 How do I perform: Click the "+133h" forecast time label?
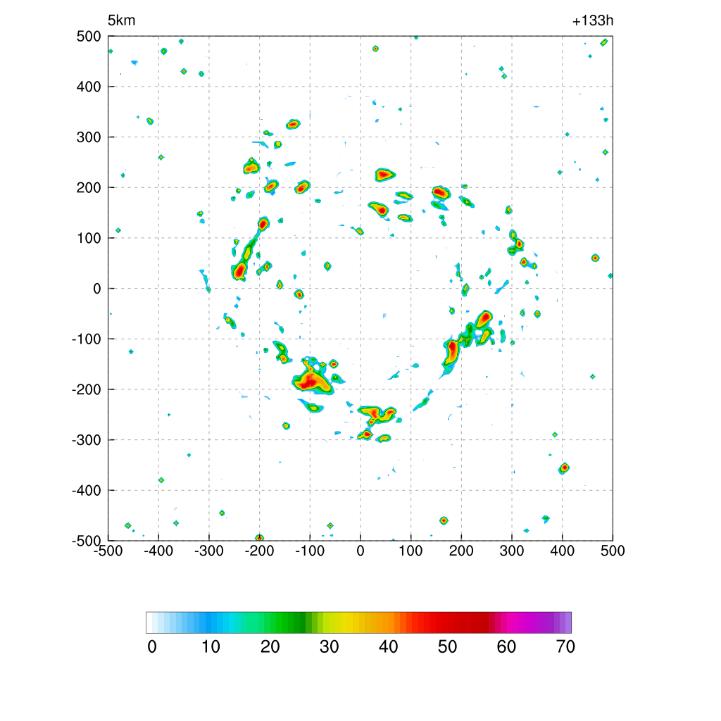click(593, 20)
